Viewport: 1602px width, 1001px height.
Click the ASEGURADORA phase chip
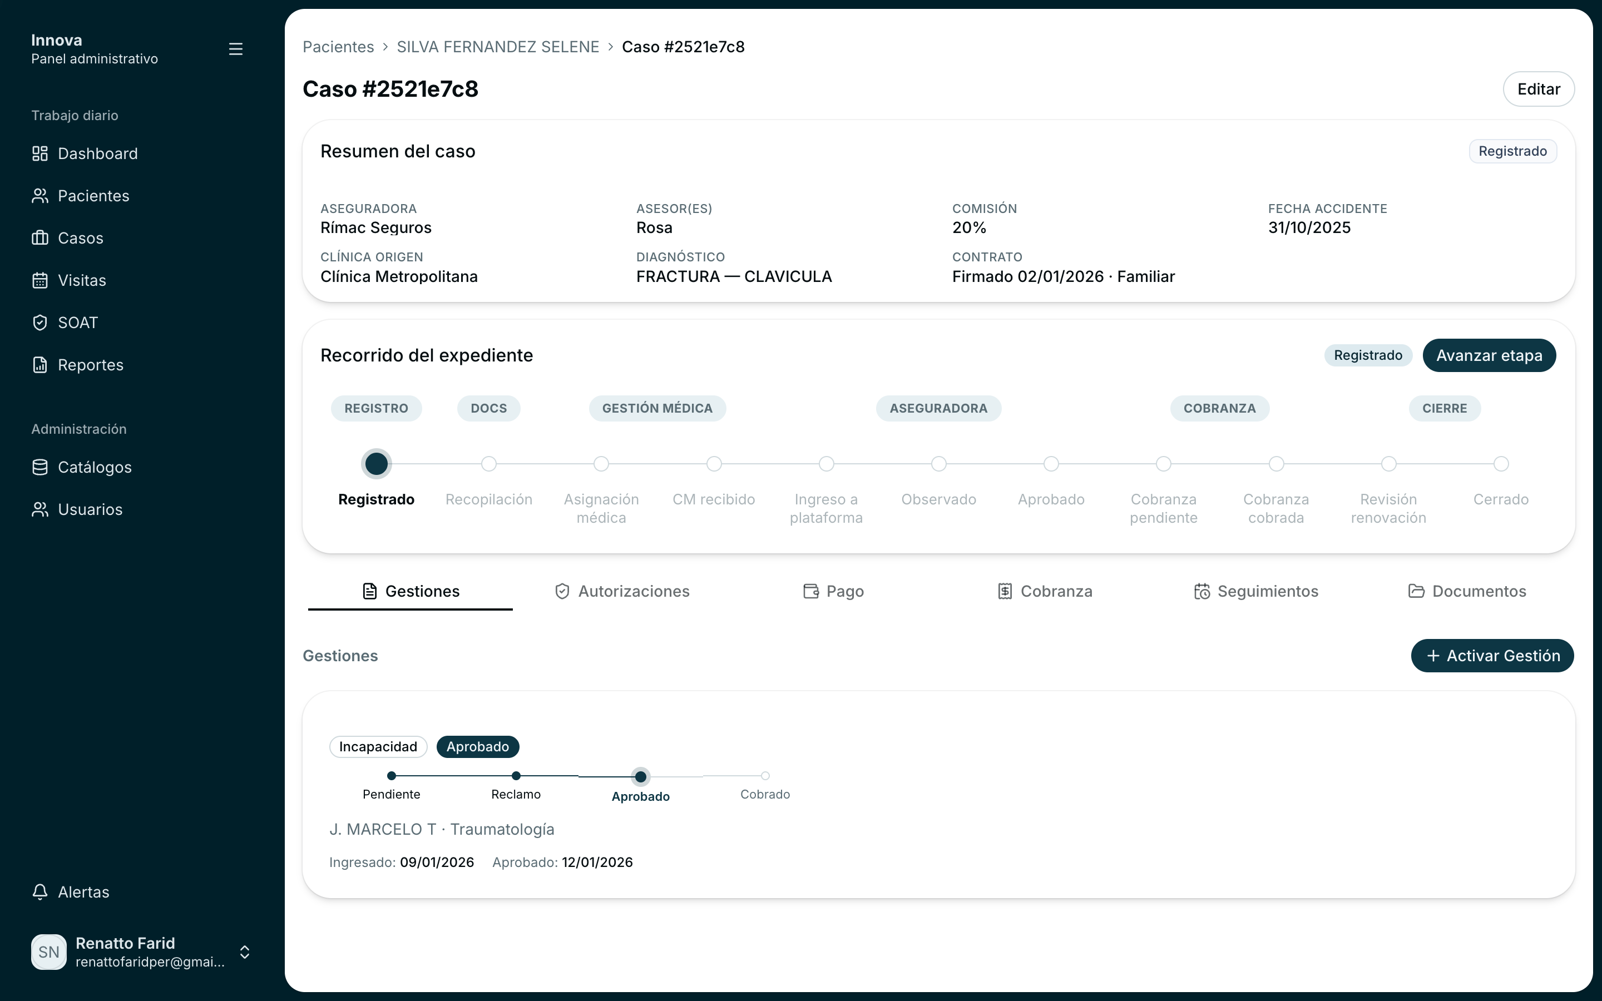pos(939,409)
